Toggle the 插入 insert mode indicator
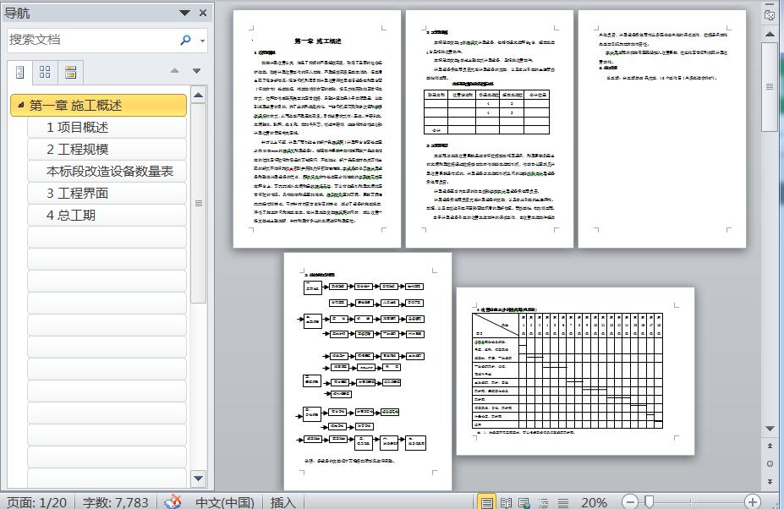The image size is (784, 509). coord(283,502)
